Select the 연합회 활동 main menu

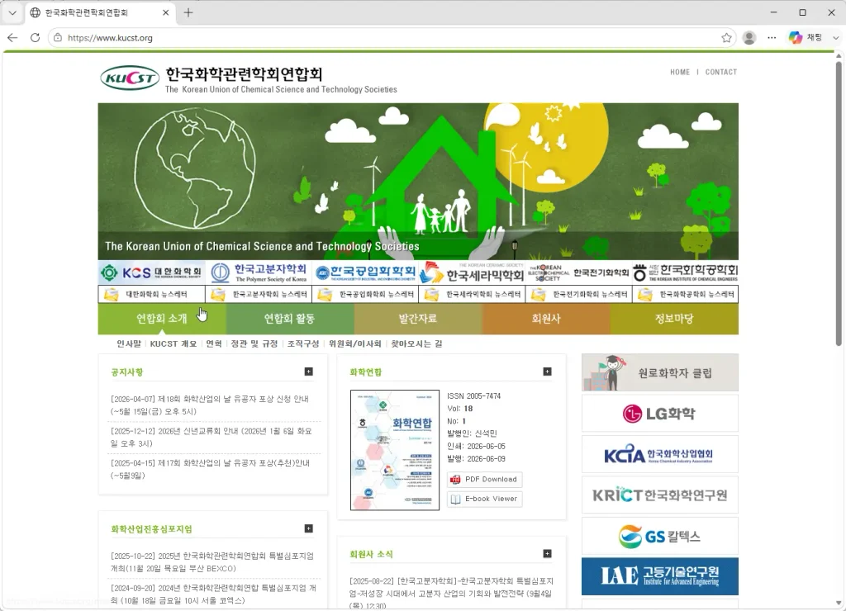290,319
